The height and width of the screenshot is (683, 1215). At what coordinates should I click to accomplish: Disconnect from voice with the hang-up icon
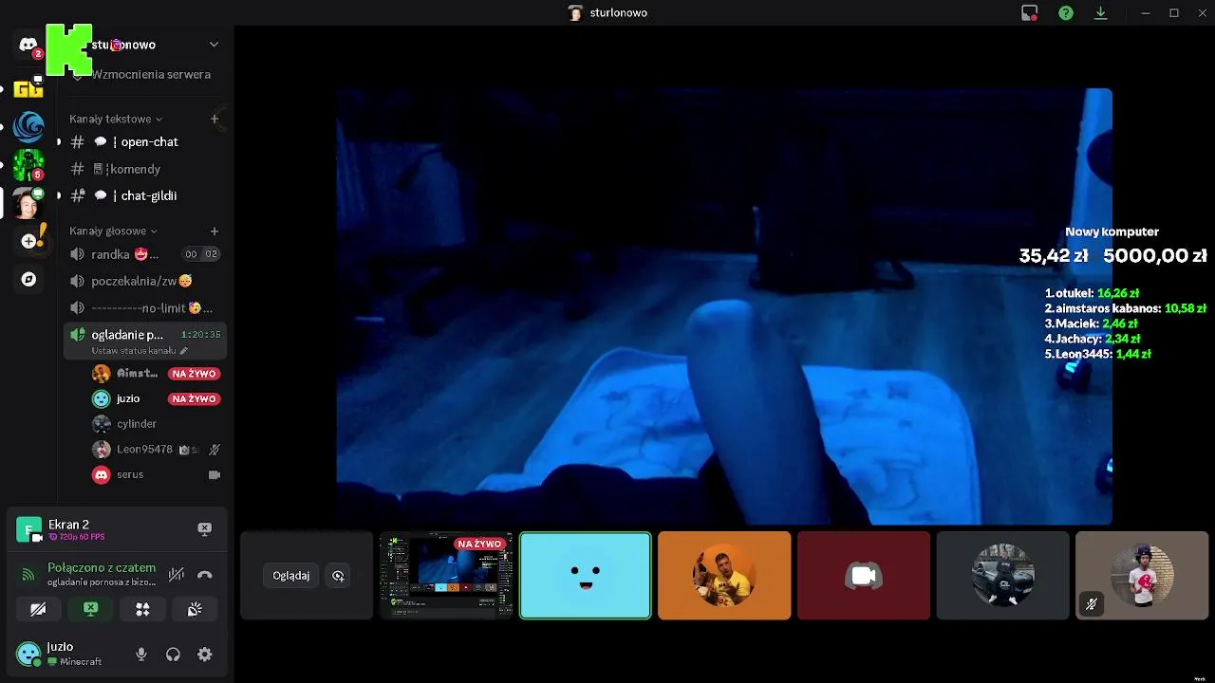(x=204, y=574)
